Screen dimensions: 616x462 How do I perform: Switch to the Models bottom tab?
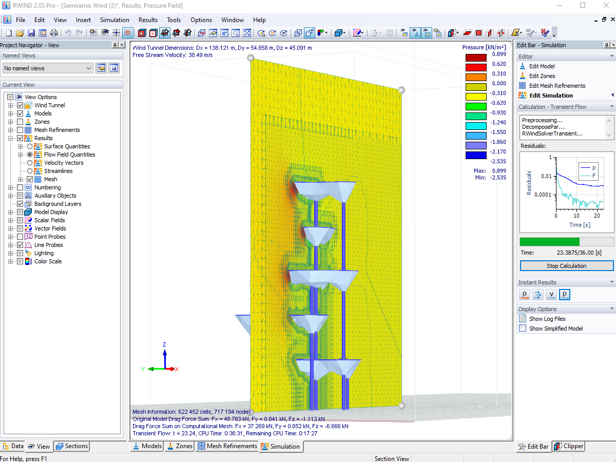[x=147, y=446]
